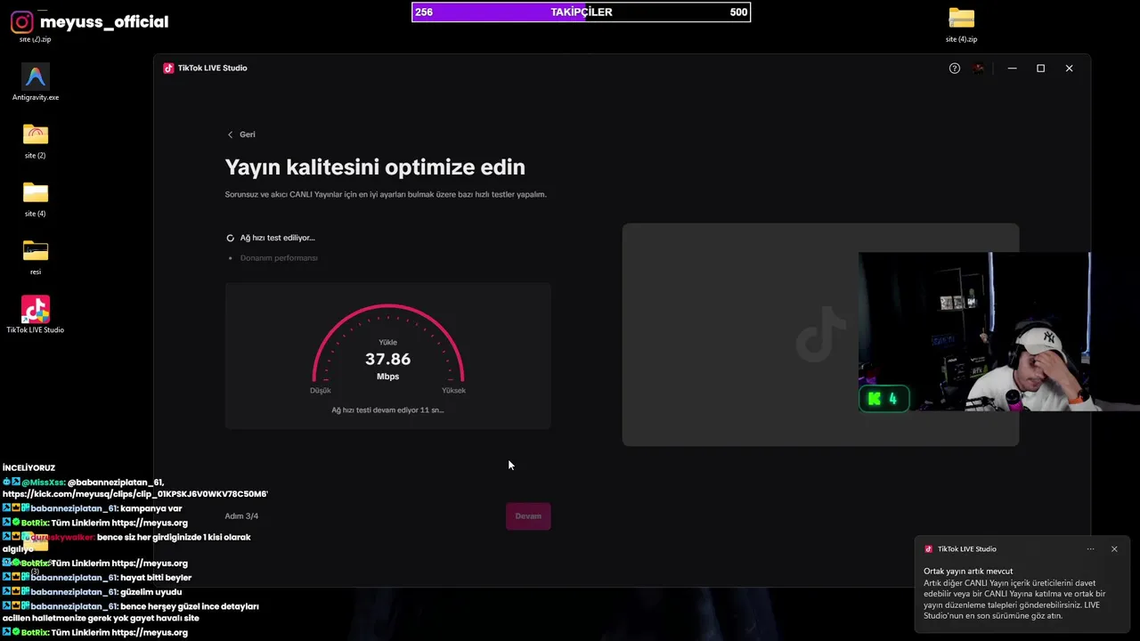The width and height of the screenshot is (1140, 641).
Task: Click the Instagram logo overlay icon
Action: (21, 22)
